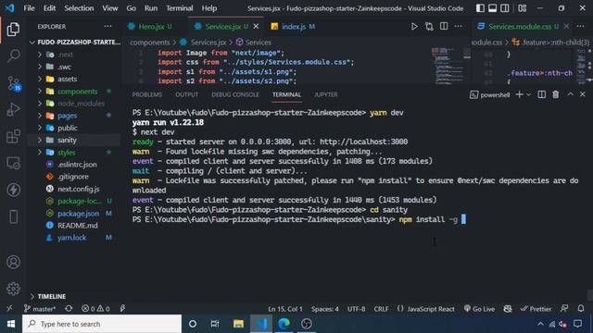Maximize the terminal panel size
This screenshot has width=593, height=333.
click(x=570, y=94)
